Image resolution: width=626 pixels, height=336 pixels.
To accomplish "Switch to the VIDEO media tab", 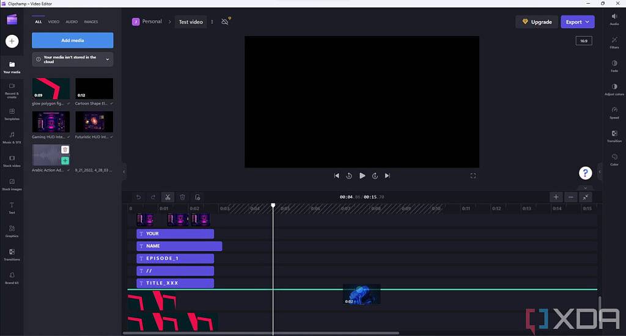I will click(x=54, y=22).
